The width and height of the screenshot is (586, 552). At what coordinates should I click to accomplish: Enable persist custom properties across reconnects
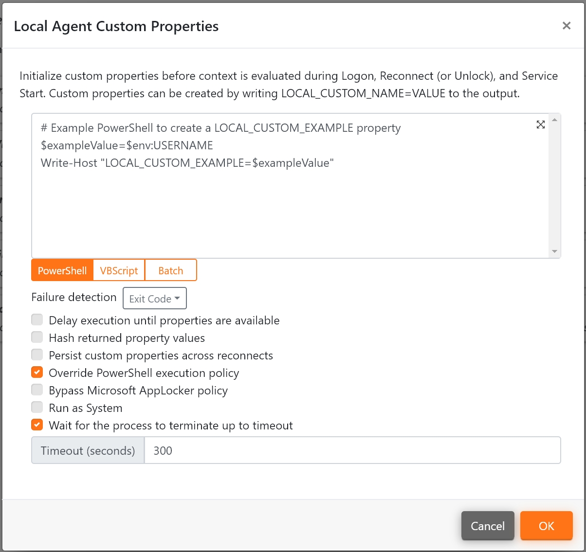point(37,355)
